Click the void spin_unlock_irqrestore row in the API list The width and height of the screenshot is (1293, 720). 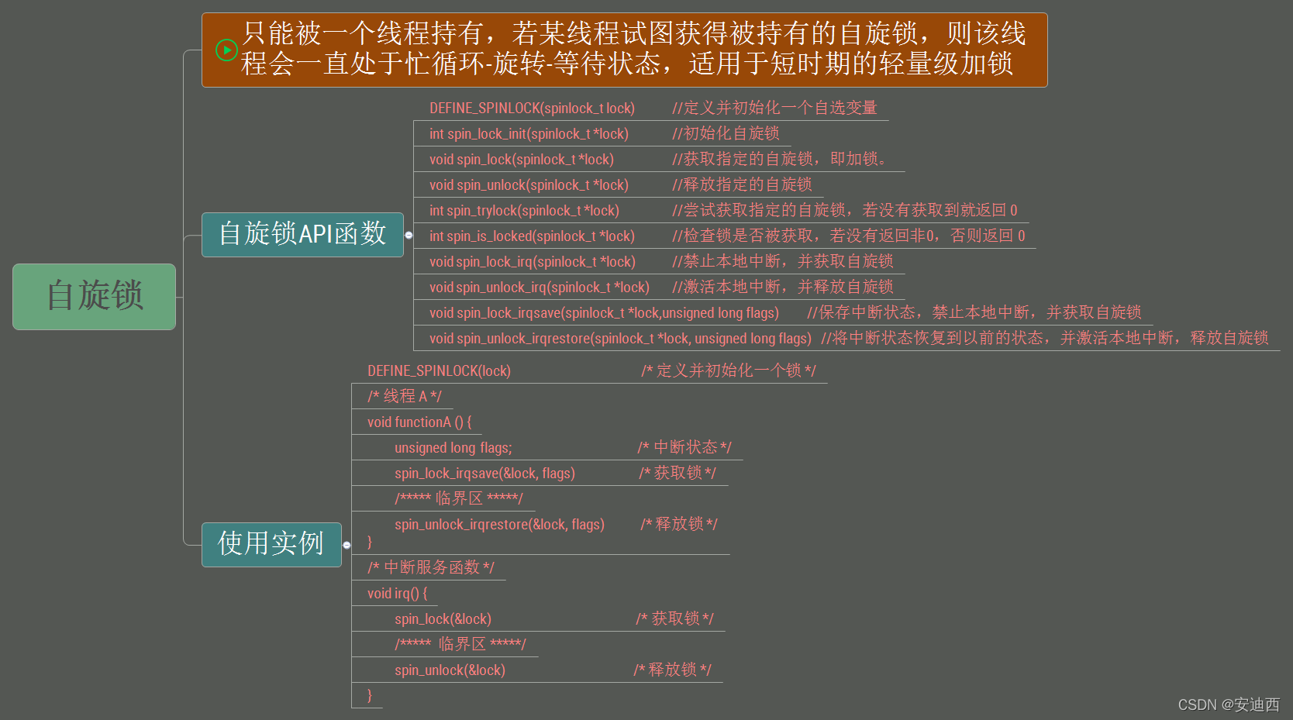coord(847,338)
